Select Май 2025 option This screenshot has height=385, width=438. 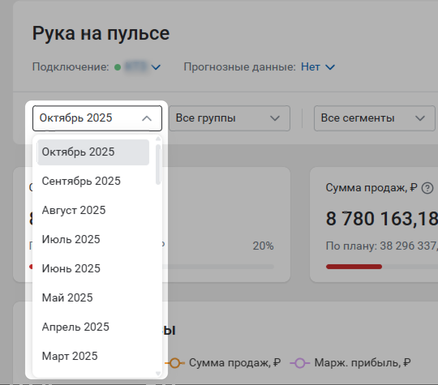(x=67, y=298)
